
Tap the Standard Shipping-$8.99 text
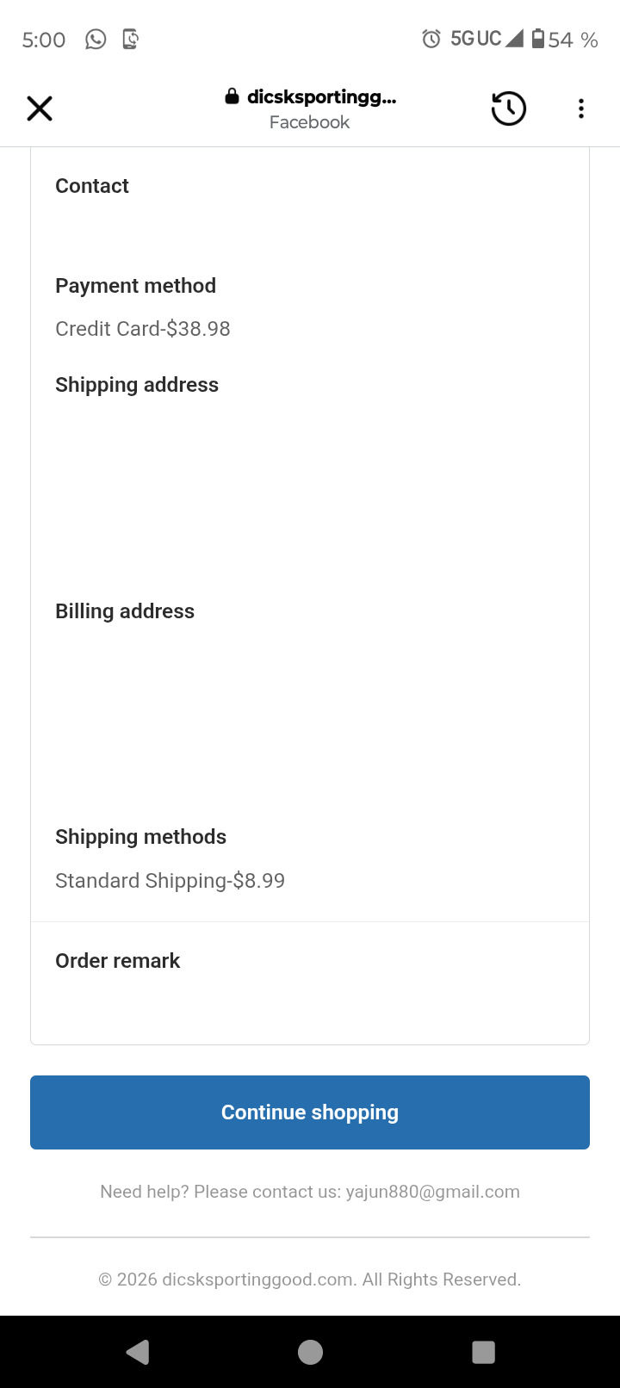tap(170, 881)
